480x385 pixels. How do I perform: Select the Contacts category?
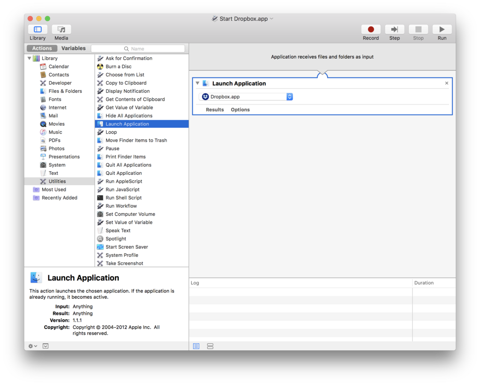click(x=59, y=75)
